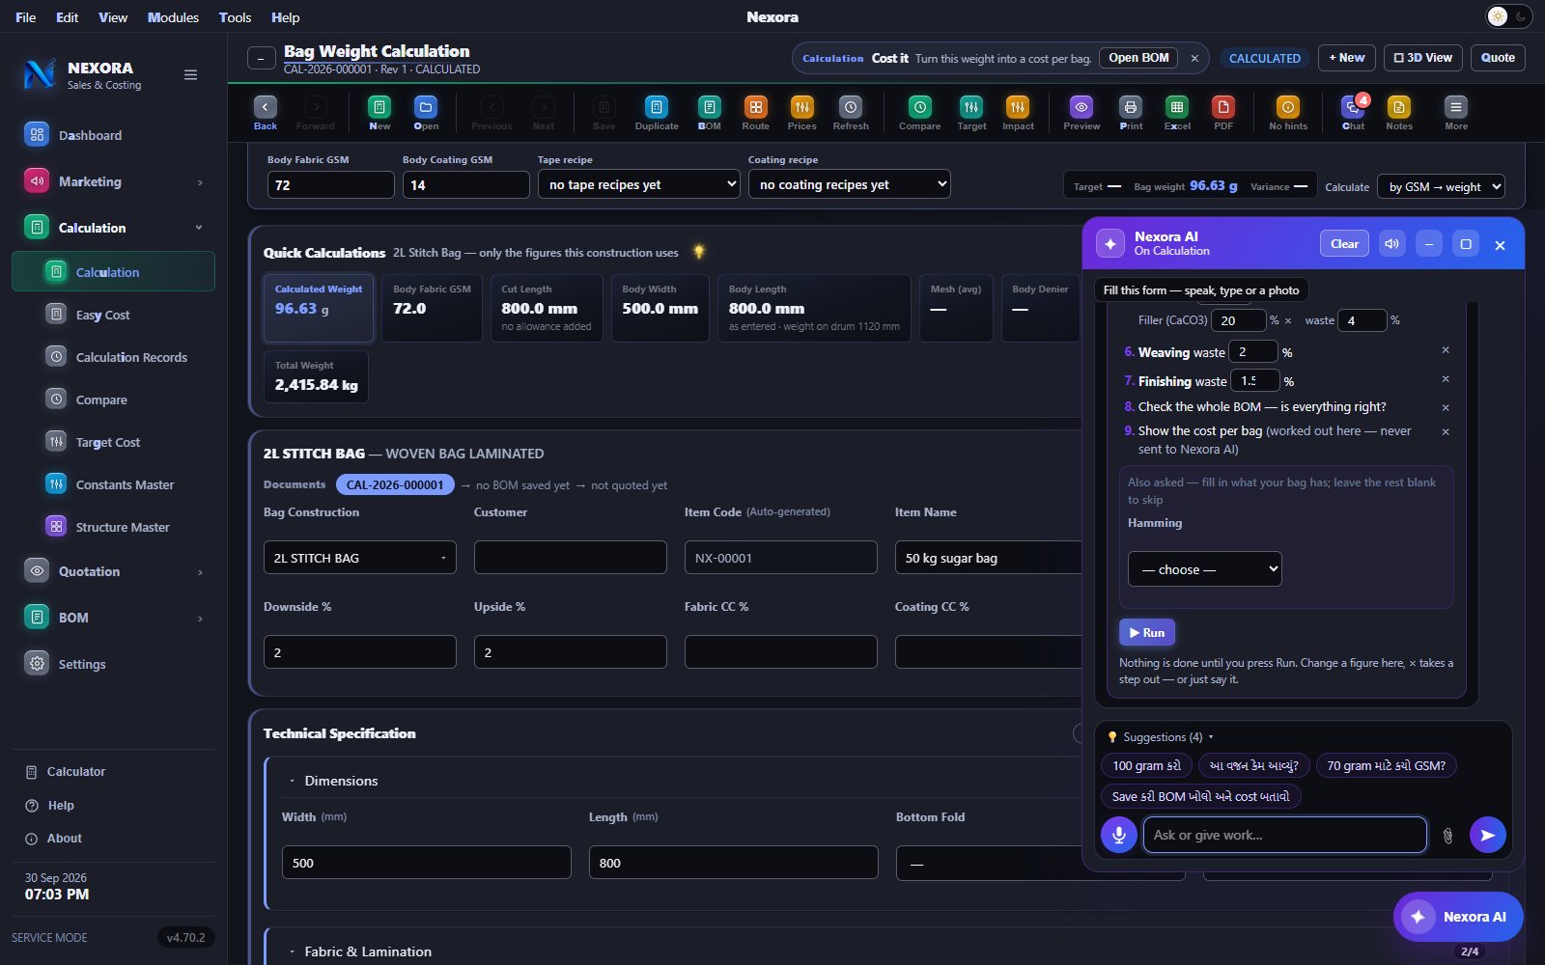Open the Tape recipe dropdown
Image resolution: width=1545 pixels, height=965 pixels.
click(639, 184)
